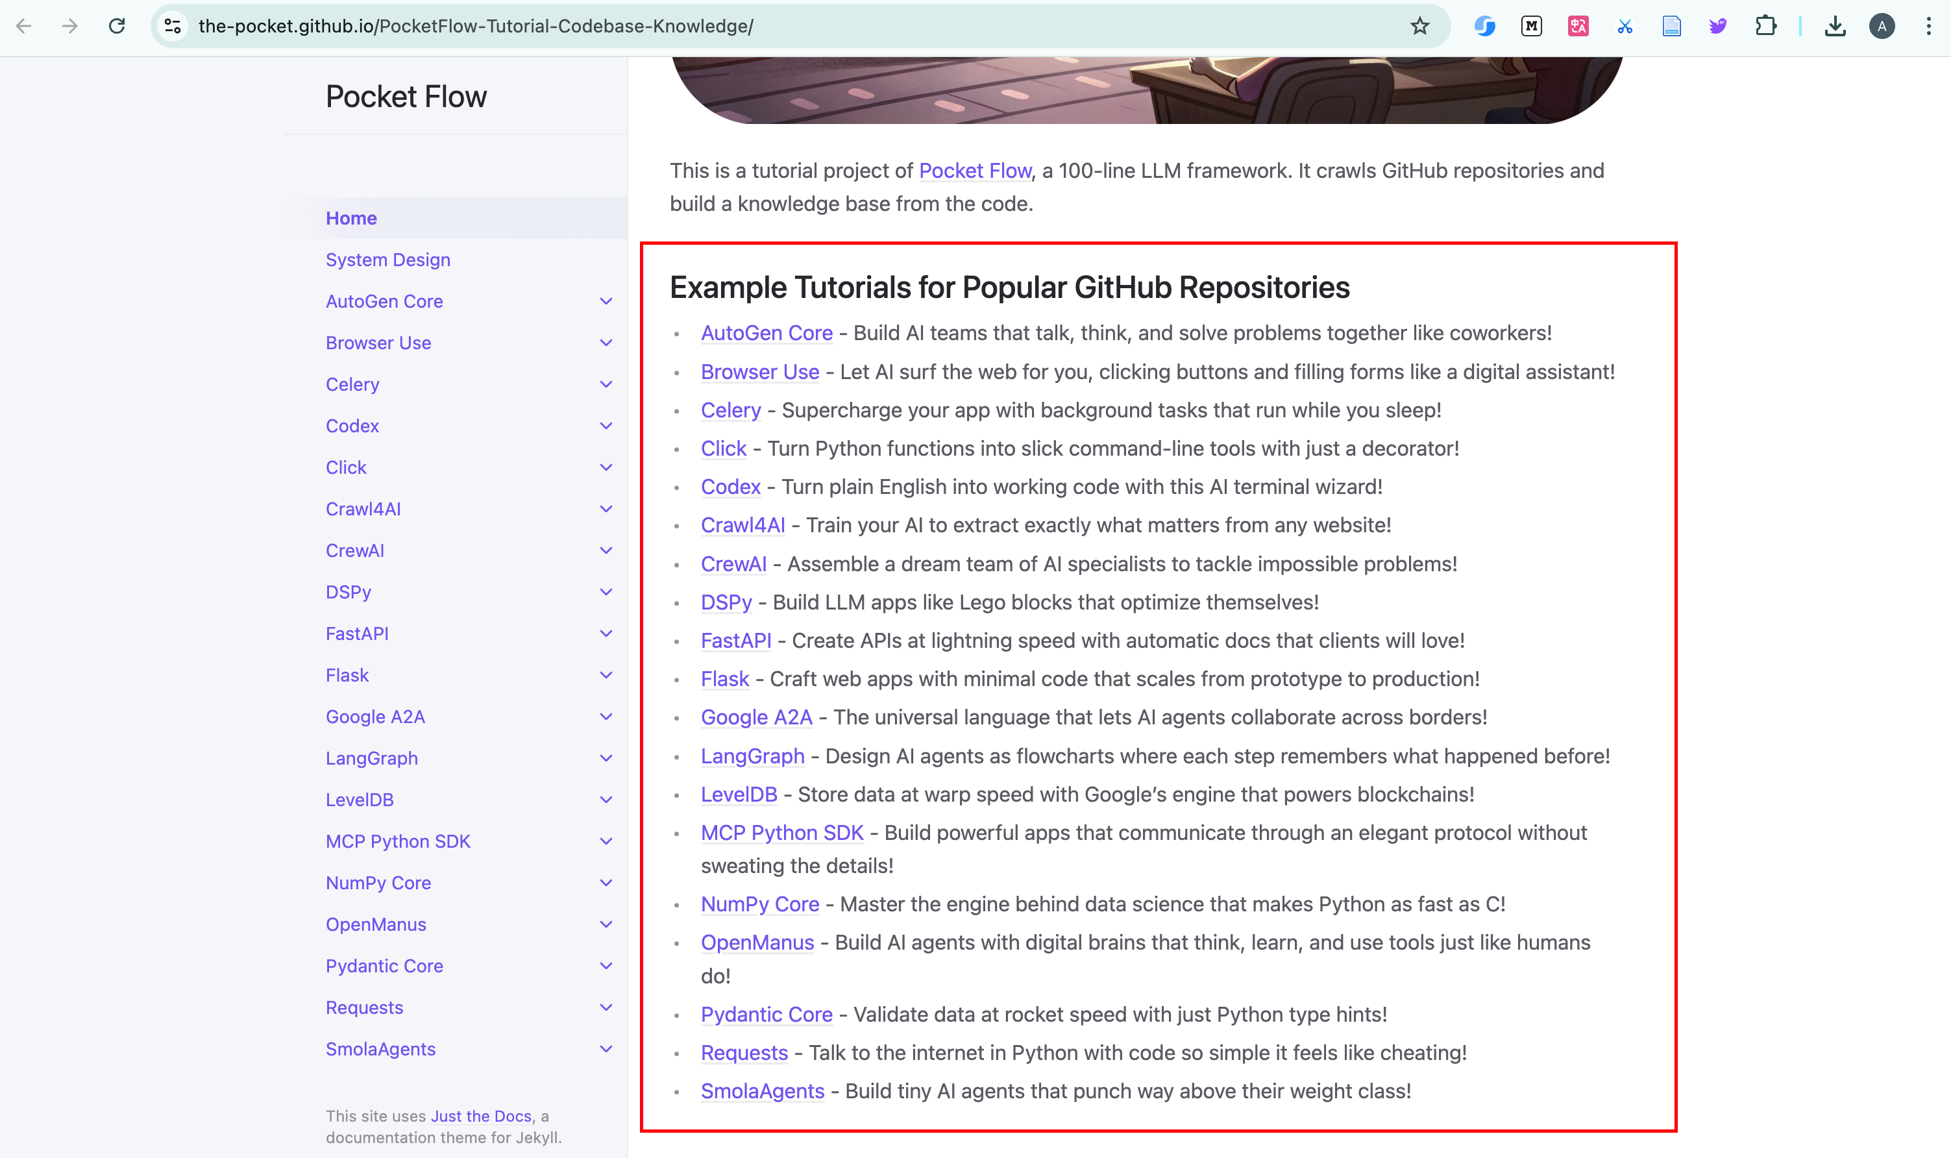Open FastAPI tutorial link in list
Viewport: 1951px width, 1158px height.
[x=735, y=641]
